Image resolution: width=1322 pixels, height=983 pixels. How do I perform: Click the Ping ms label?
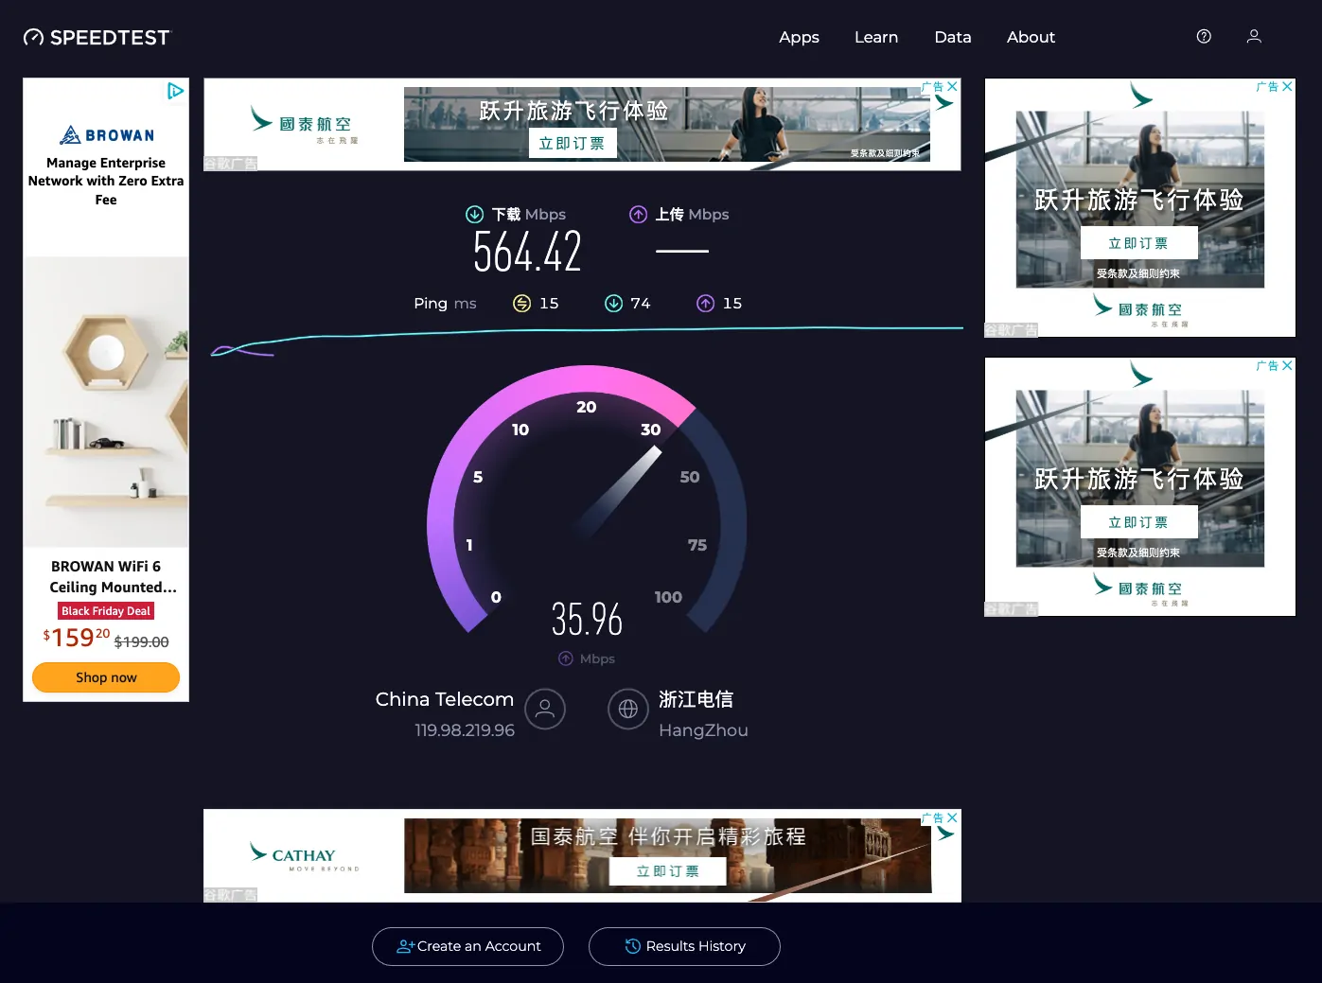(x=445, y=303)
